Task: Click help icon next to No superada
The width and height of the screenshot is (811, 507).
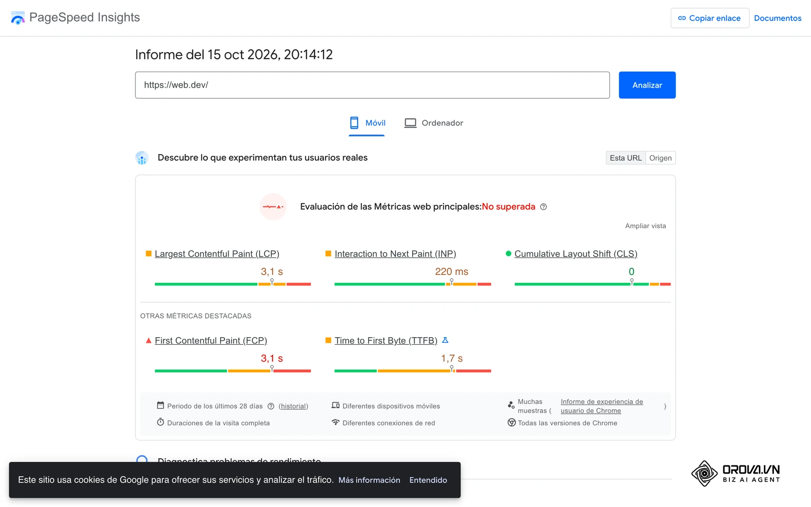Action: pos(543,207)
